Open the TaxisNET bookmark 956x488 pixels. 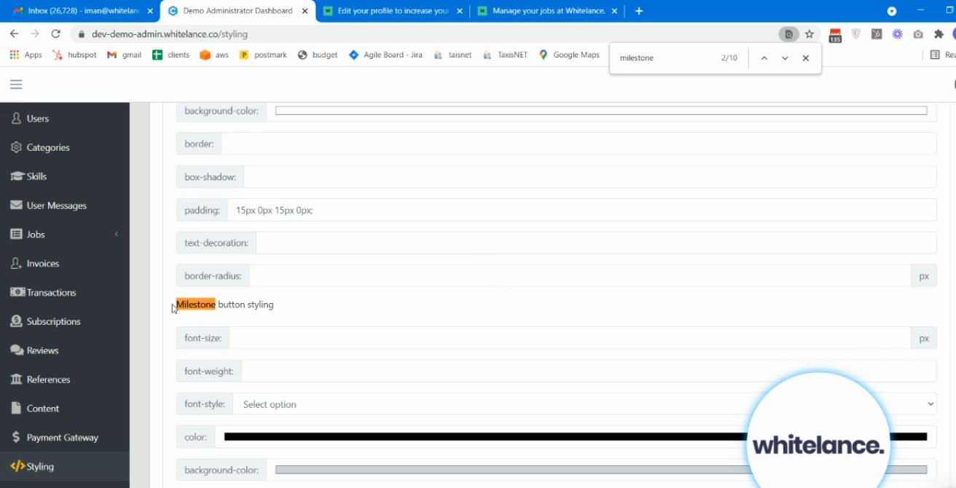tap(504, 55)
